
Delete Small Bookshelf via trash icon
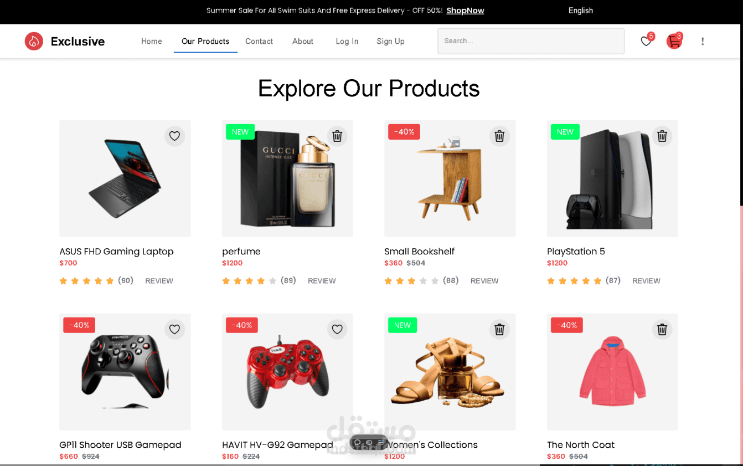click(499, 136)
